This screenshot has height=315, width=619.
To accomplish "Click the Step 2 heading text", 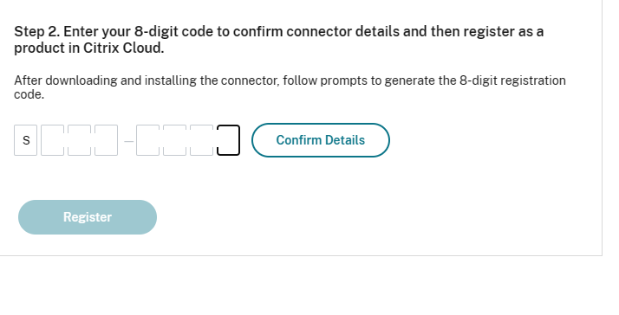I will tap(278, 40).
